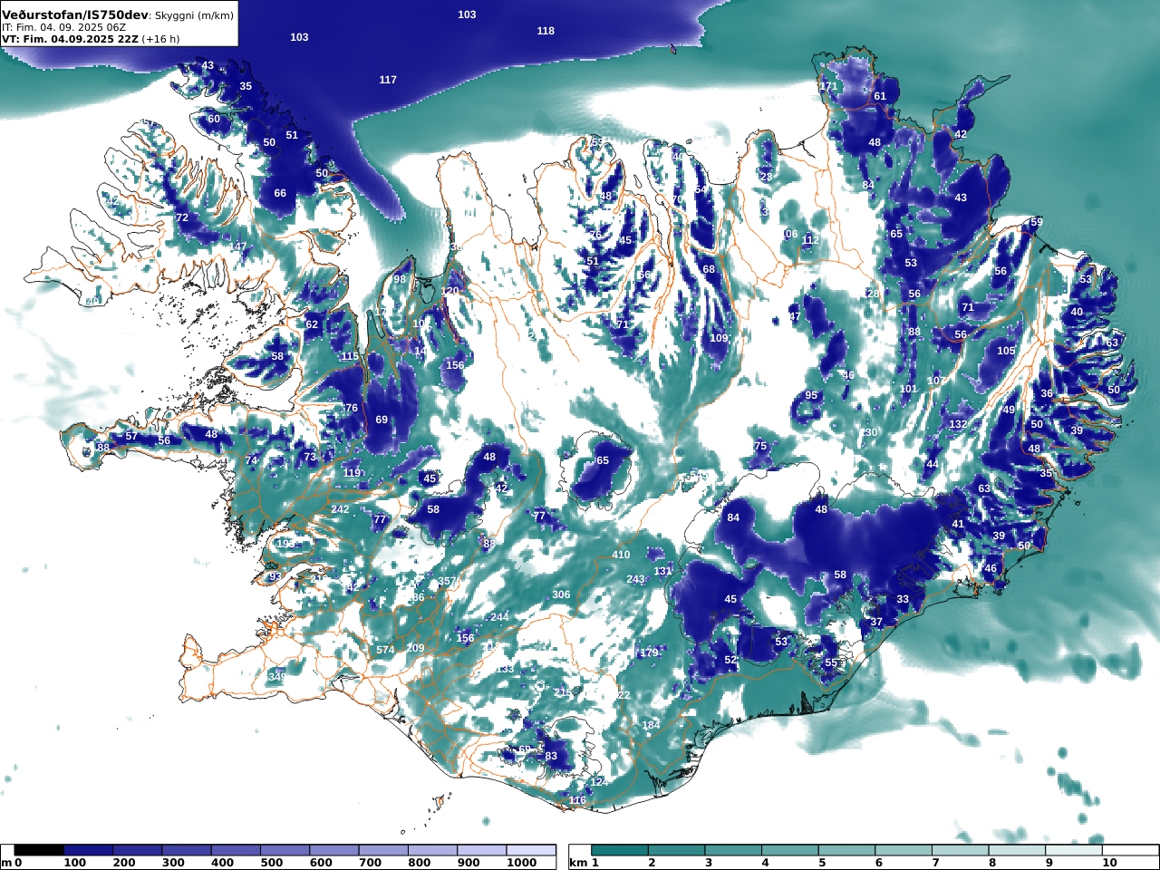Click the visibility value 98 on the map
This screenshot has width=1160, height=870.
400,279
